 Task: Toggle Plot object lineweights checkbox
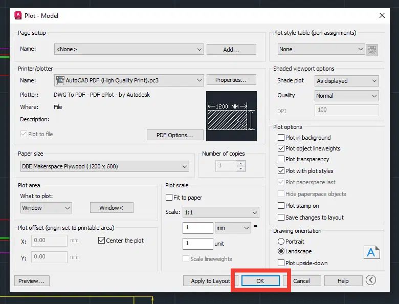[x=281, y=148]
